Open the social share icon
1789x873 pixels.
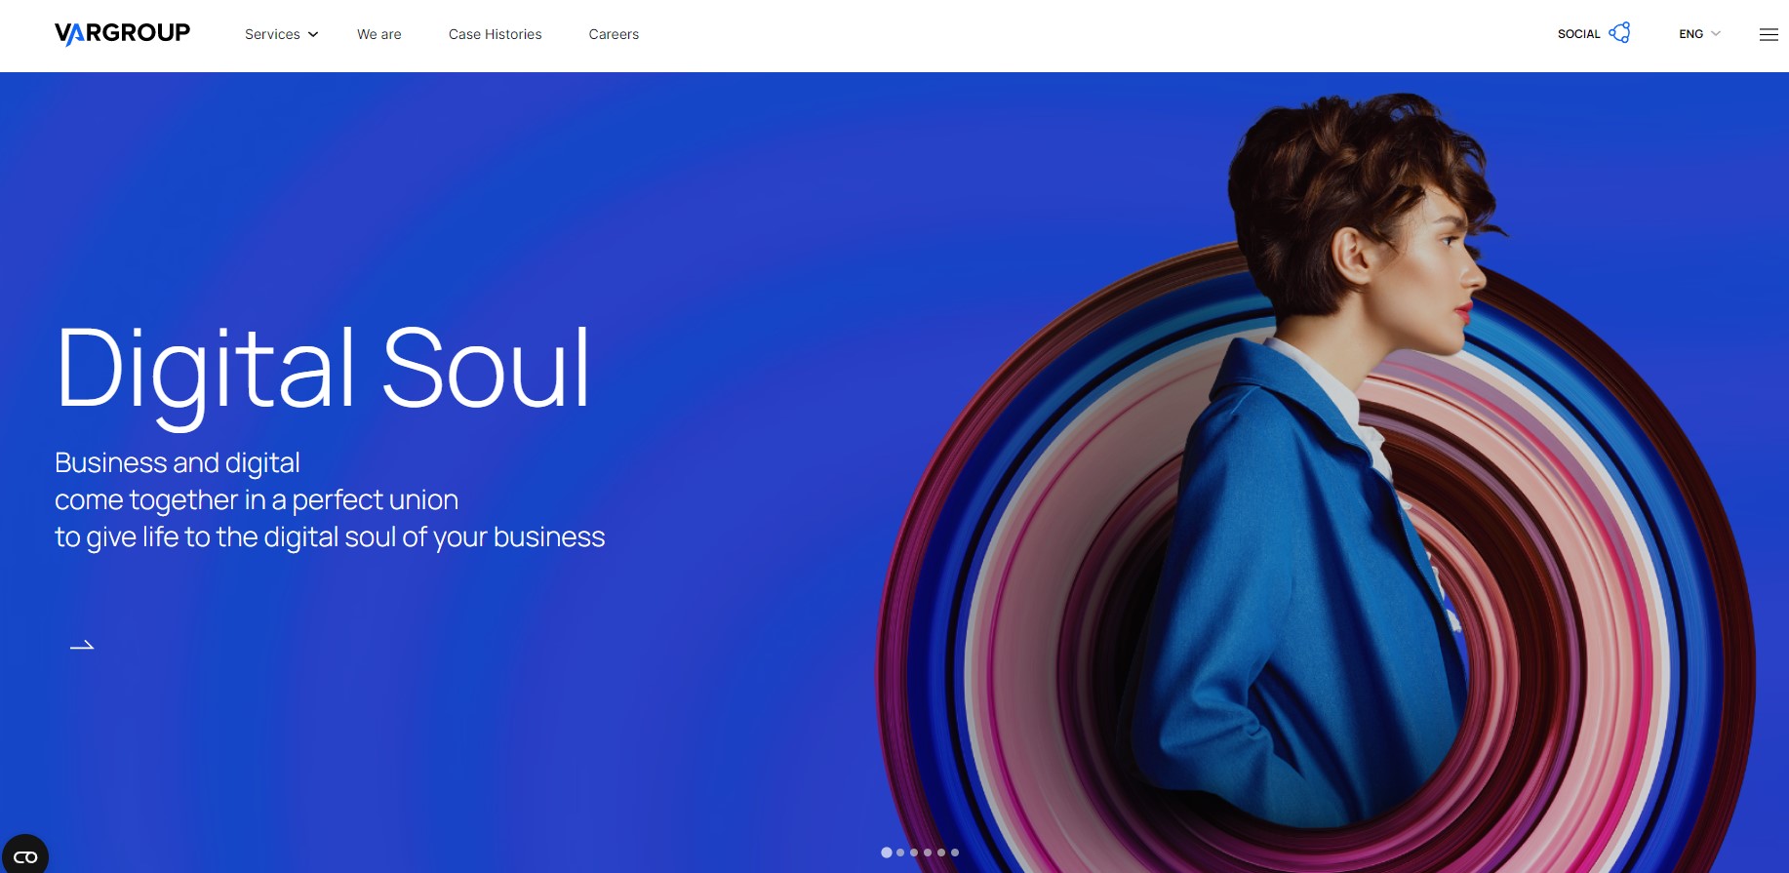(1619, 32)
